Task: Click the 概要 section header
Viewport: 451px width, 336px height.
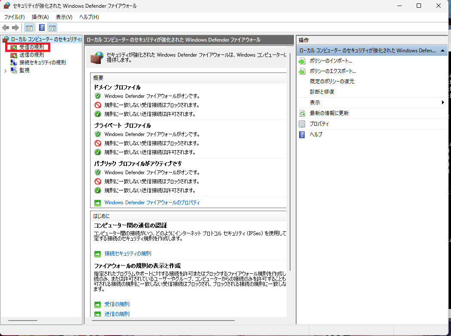Action: (98, 78)
